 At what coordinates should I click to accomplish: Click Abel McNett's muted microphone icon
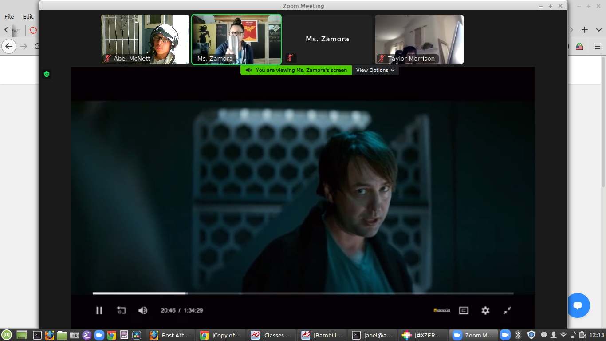click(x=107, y=58)
